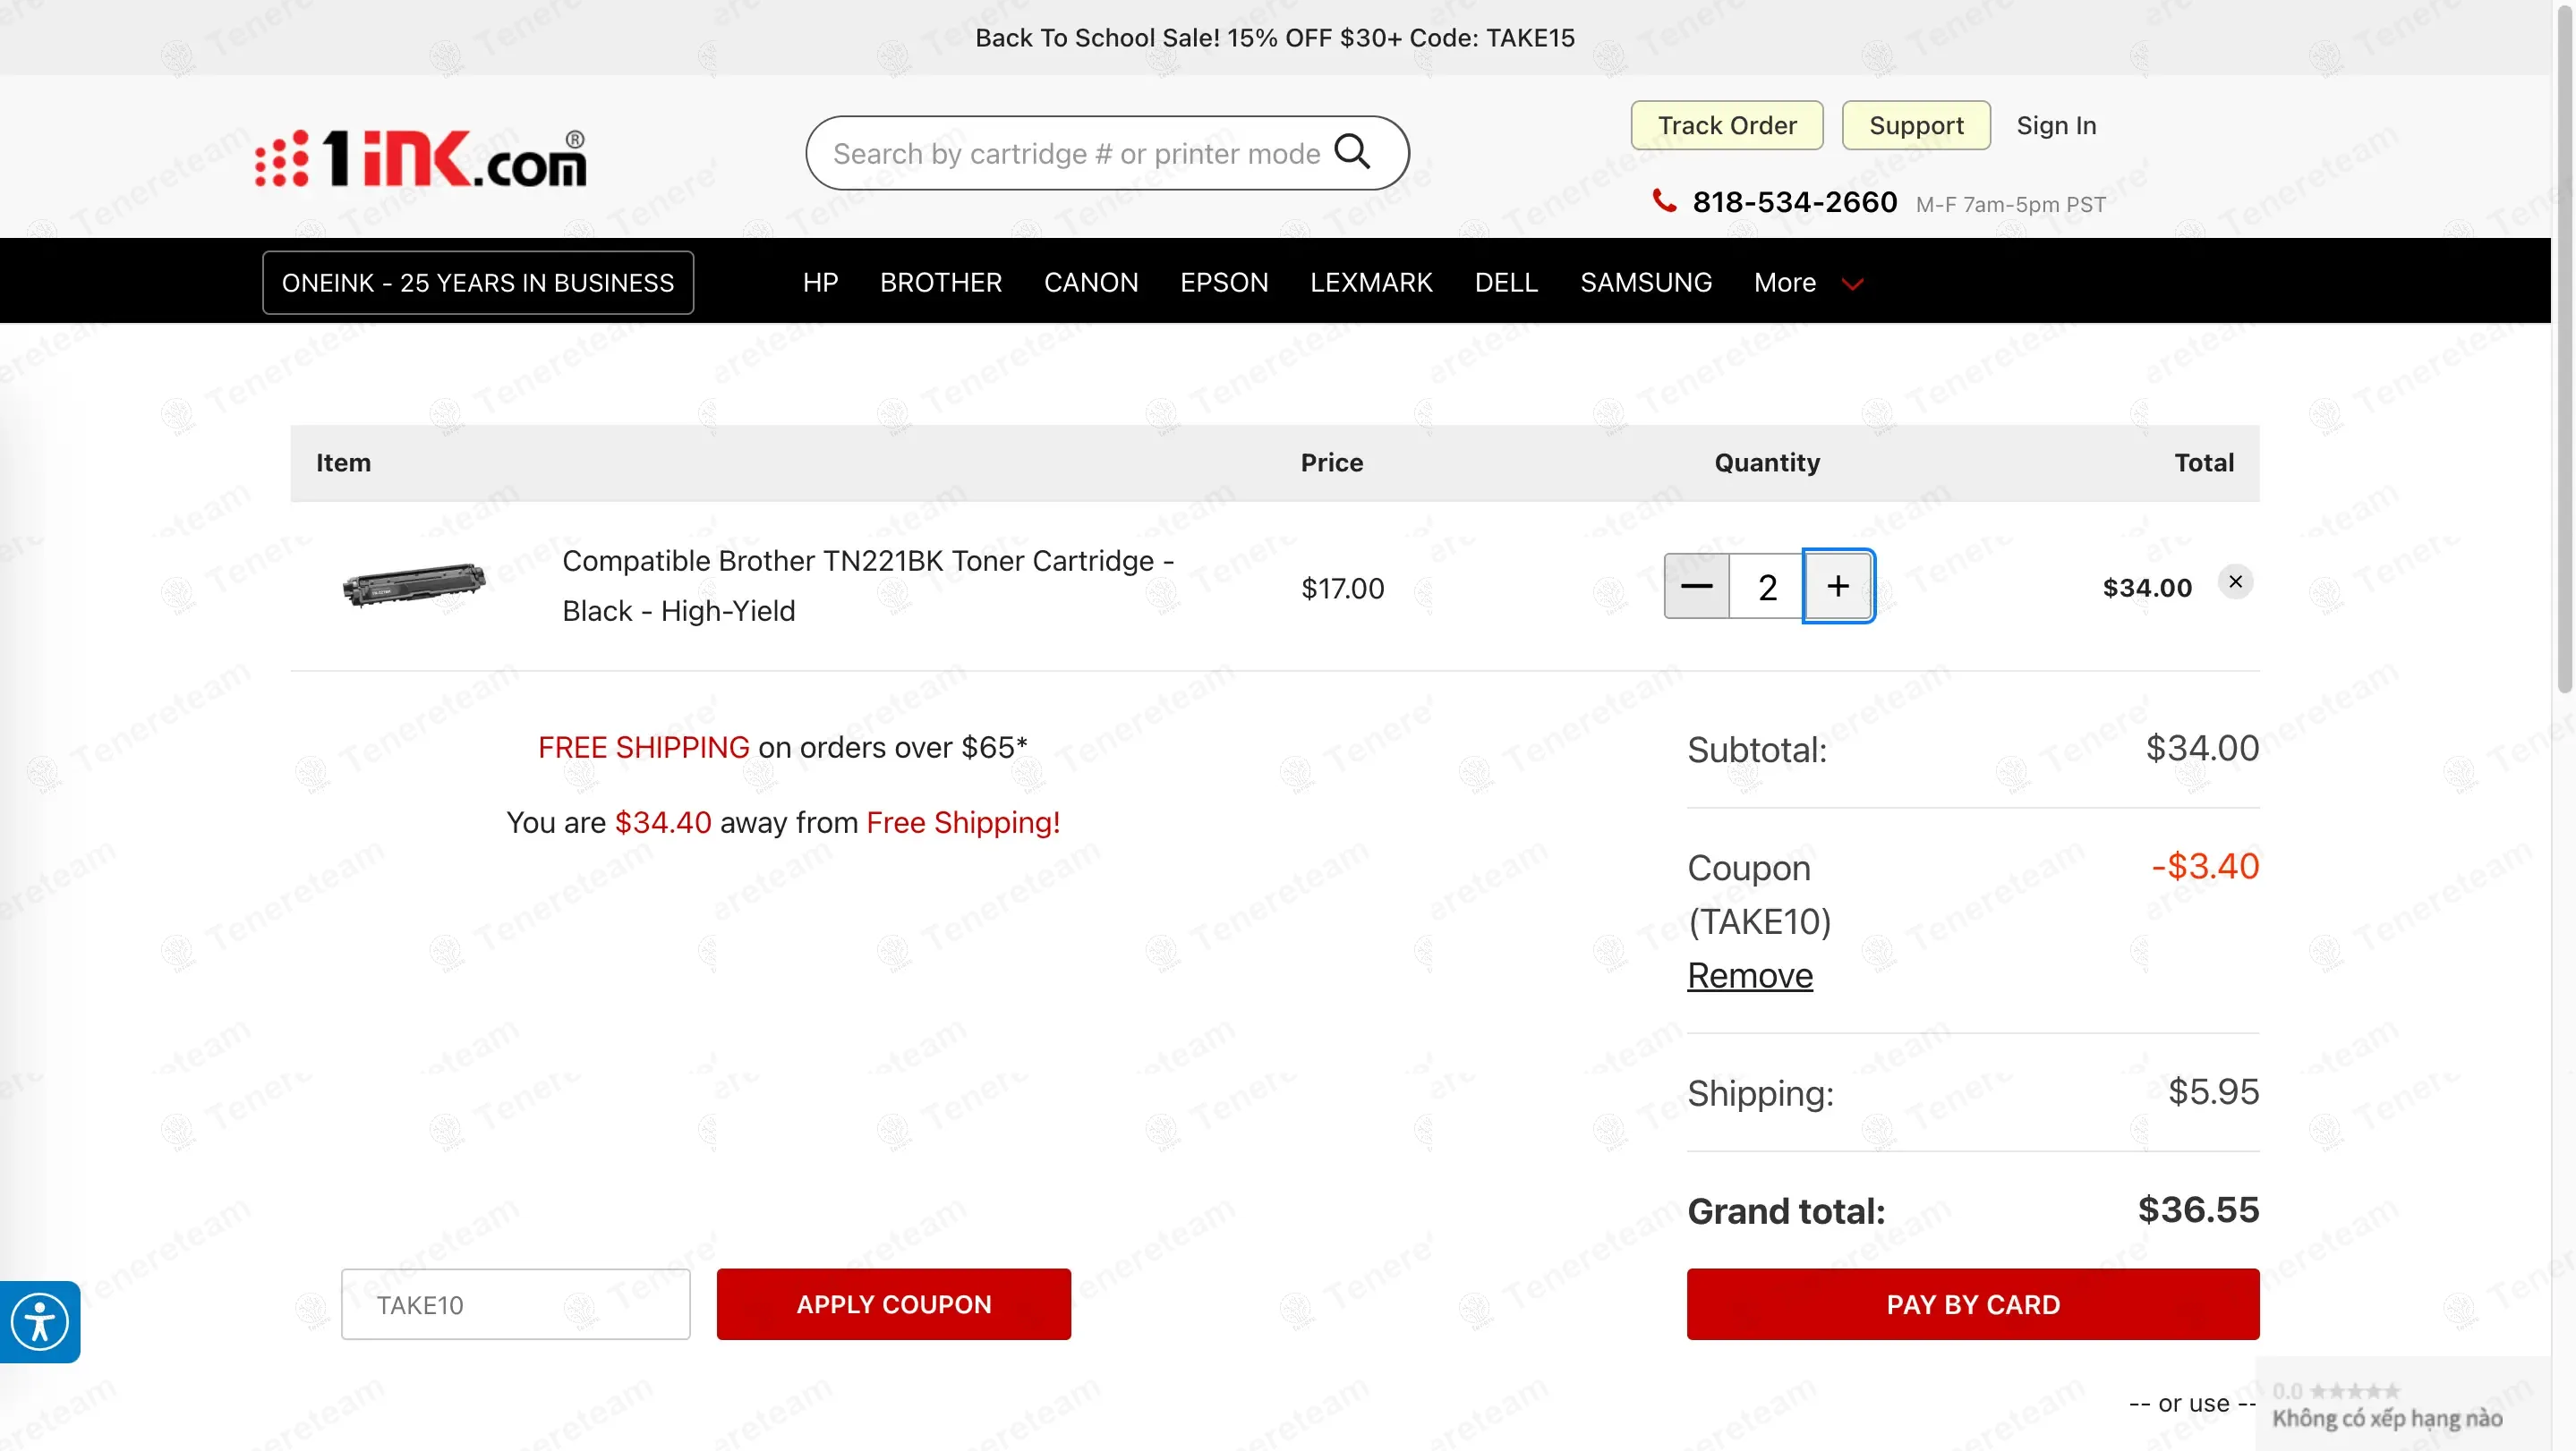Click the toner cartridge thumbnail

point(414,586)
